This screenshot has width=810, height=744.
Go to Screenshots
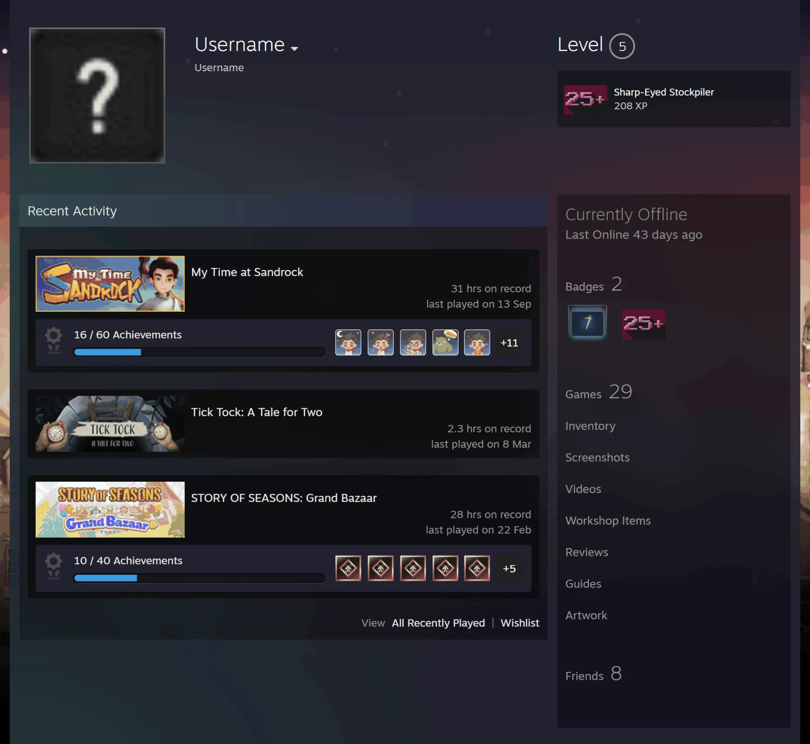(x=597, y=458)
